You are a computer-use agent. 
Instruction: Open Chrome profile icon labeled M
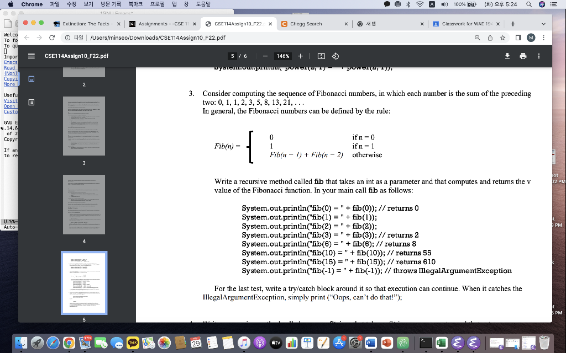[x=531, y=38]
